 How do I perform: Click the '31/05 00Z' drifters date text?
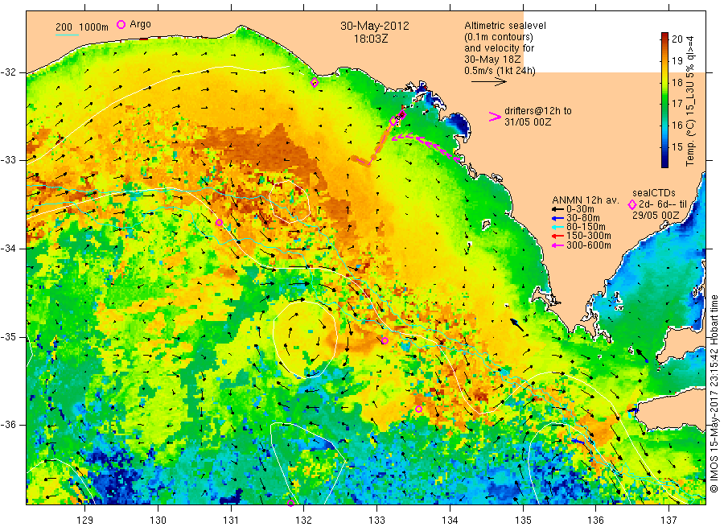528,122
